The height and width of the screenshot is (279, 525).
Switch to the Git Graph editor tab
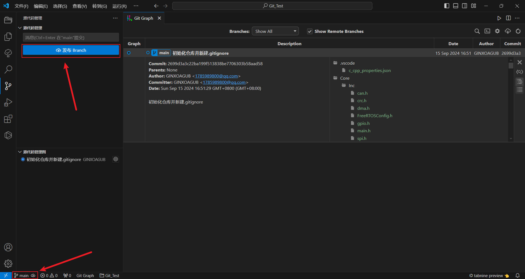tap(143, 18)
